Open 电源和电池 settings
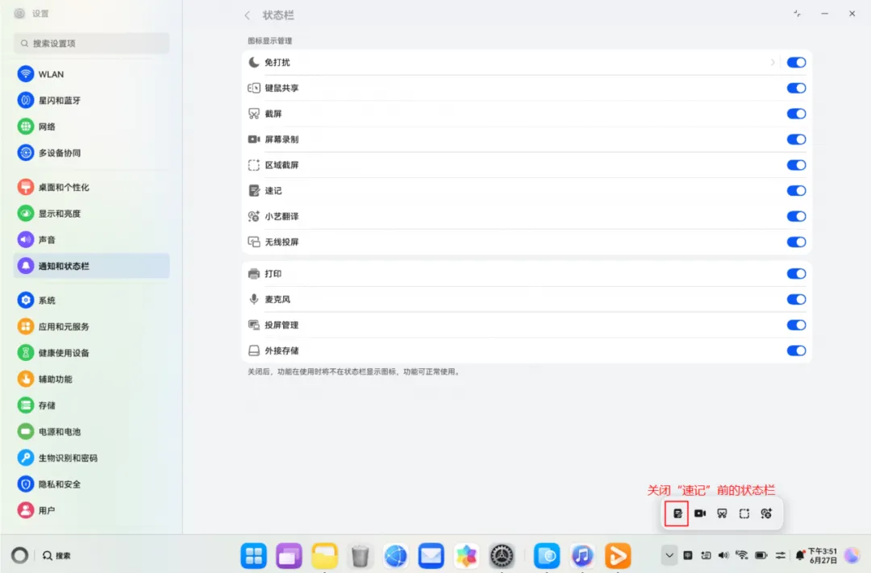 click(92, 431)
